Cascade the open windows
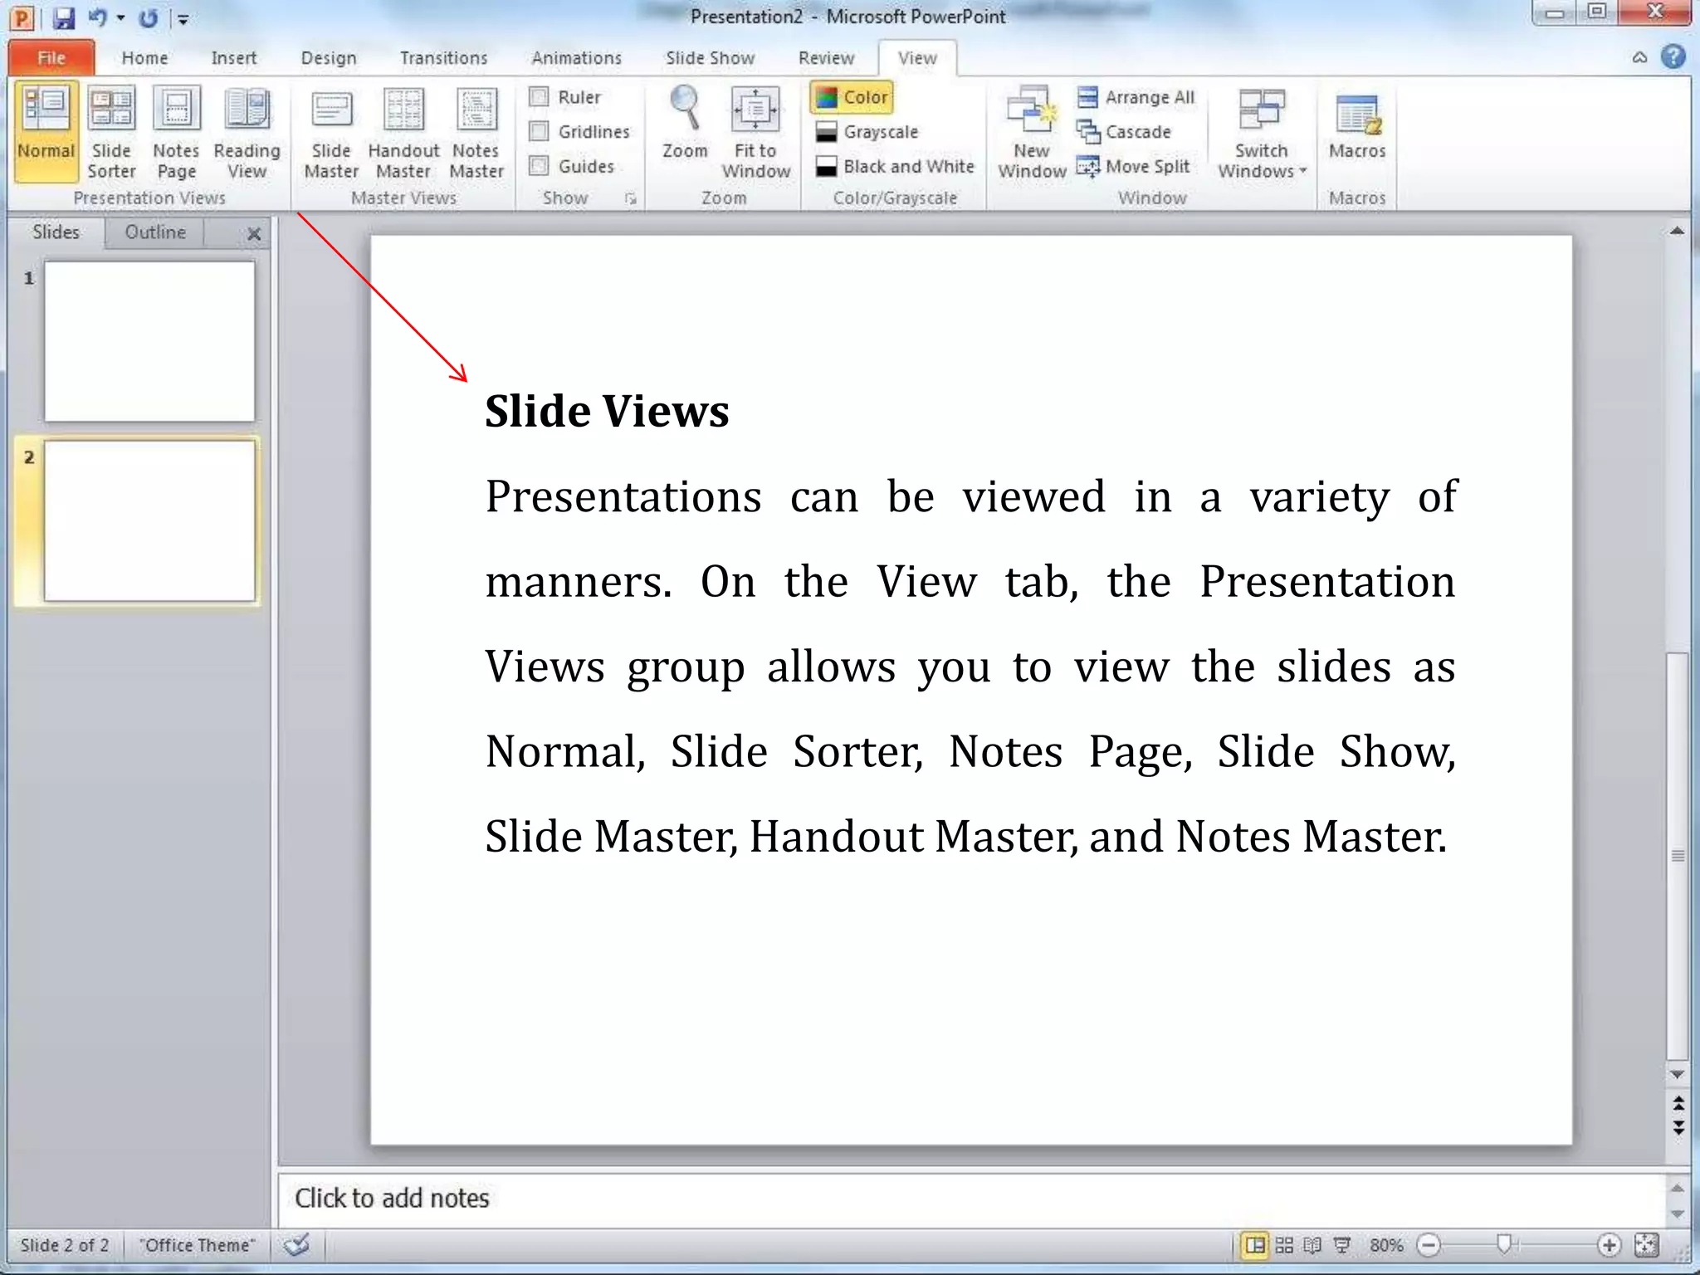The image size is (1700, 1275). [1123, 132]
